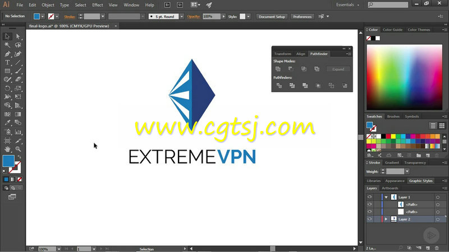
Task: Click the St Adobe Stock icon
Action: point(180,5)
